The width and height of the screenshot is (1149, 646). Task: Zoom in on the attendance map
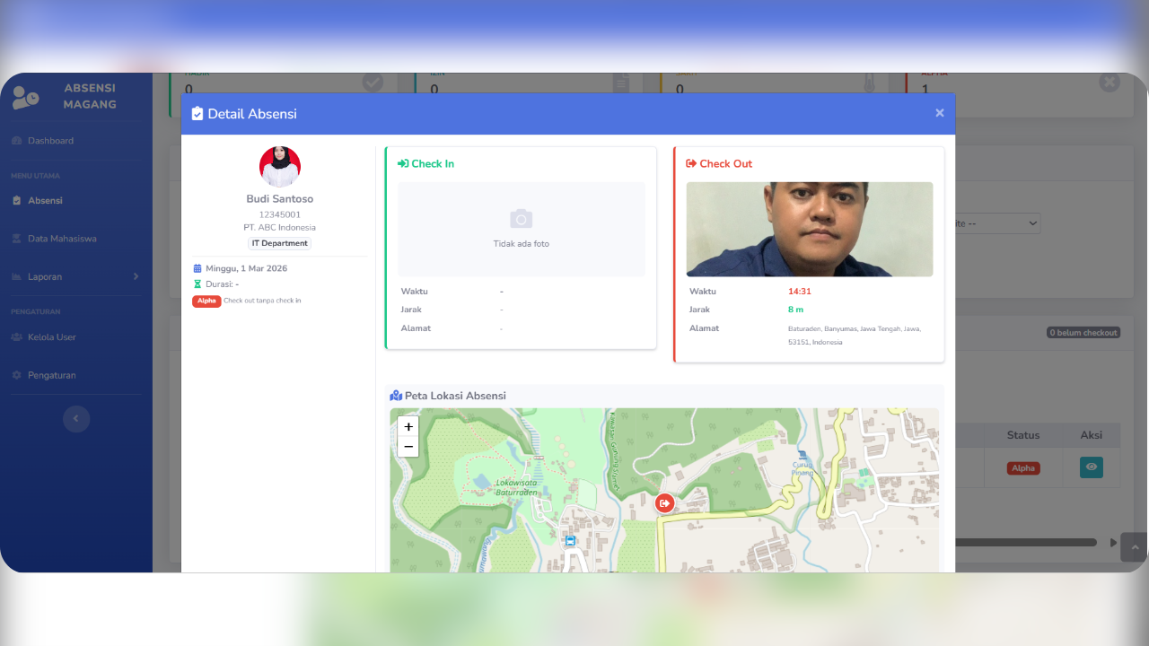pos(408,427)
